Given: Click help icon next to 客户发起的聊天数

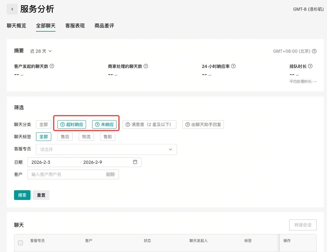Looking at the screenshot, I should (52, 66).
